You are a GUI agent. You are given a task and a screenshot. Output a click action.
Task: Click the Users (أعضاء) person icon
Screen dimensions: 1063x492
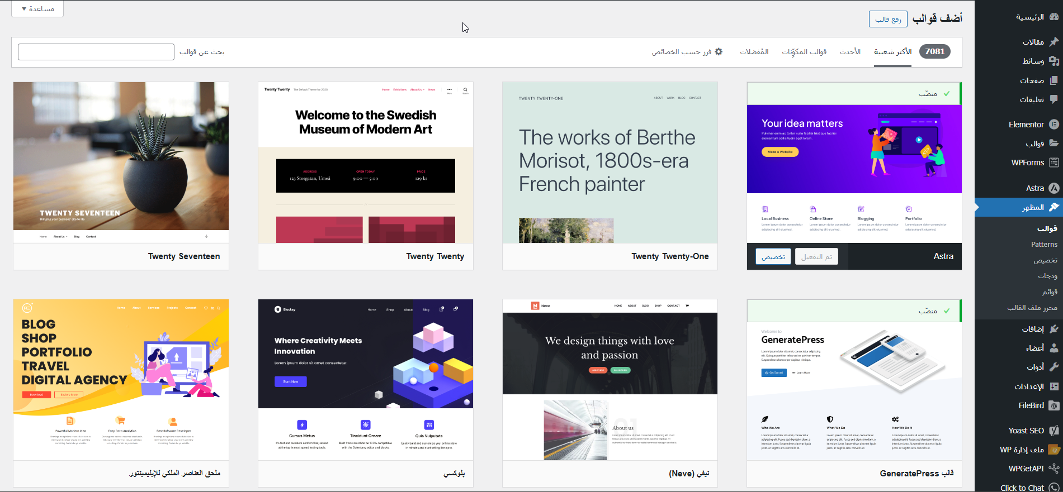tap(1053, 348)
